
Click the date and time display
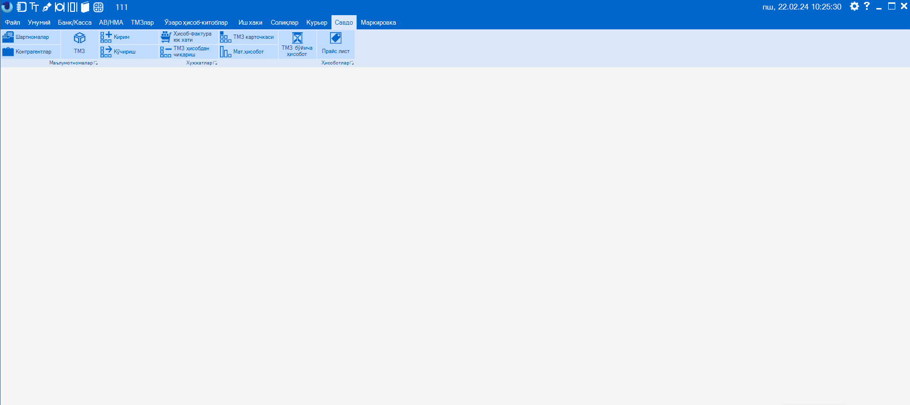click(802, 7)
